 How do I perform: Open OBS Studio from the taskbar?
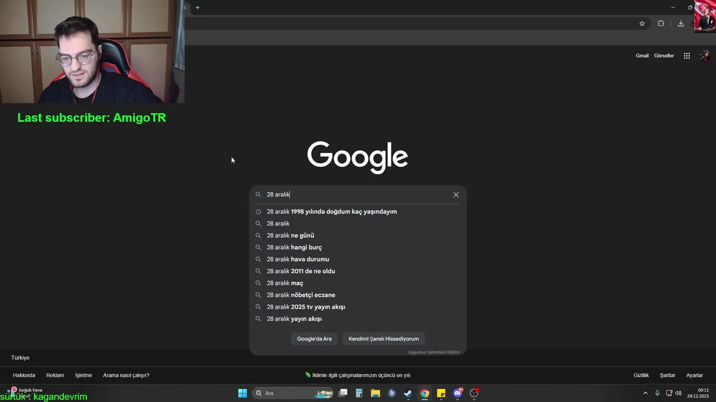[474, 393]
